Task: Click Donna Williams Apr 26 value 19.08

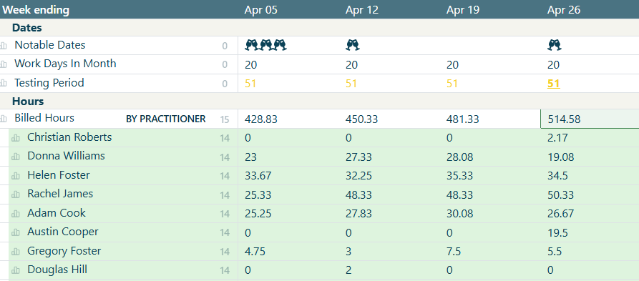Action: 561,157
